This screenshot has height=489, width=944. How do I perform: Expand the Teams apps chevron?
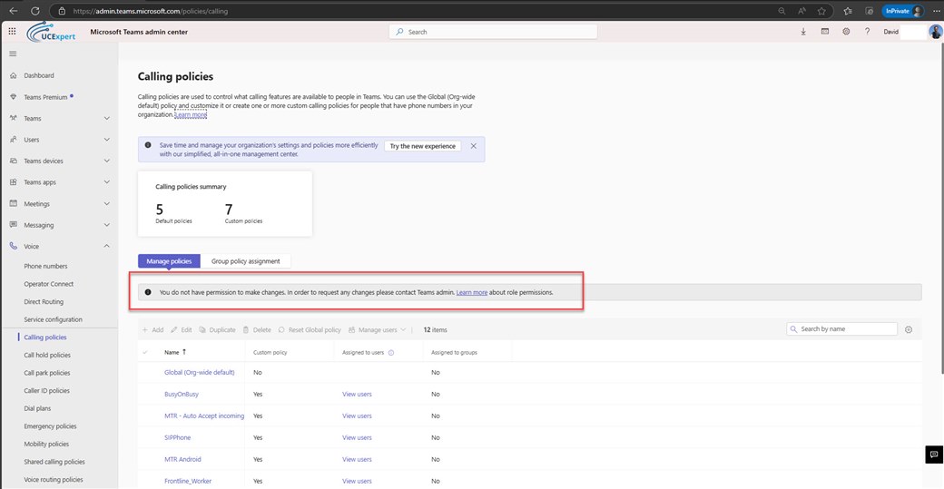click(106, 181)
